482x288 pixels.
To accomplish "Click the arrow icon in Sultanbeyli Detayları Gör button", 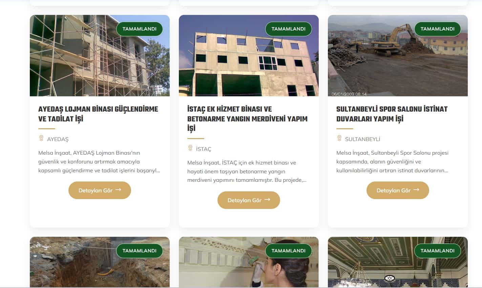I will click(x=416, y=190).
